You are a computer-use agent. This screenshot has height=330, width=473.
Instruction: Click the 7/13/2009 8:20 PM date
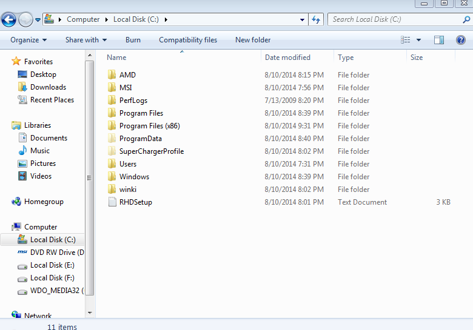click(294, 100)
